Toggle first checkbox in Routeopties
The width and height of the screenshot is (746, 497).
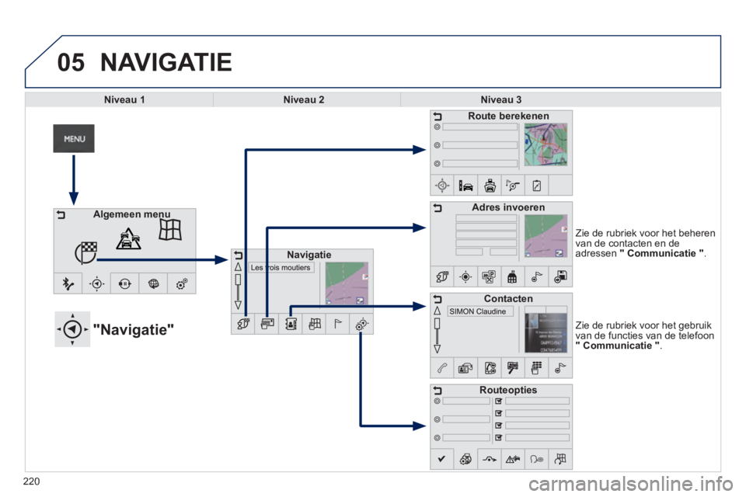point(498,401)
